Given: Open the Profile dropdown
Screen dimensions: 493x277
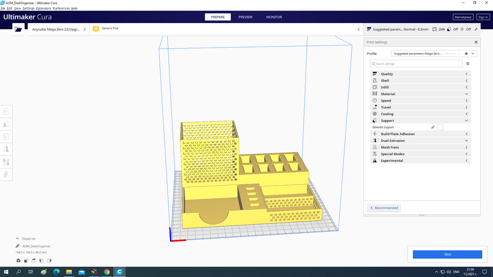Looking at the screenshot, I should point(434,54).
